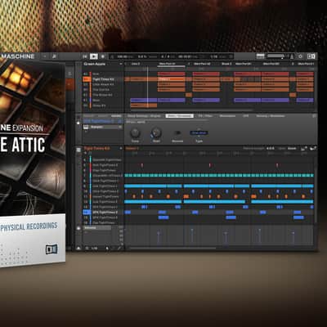This screenshot has width=327, height=327.
Task: Open the Type selector in Pitch / Envelope
Action: pos(199,132)
